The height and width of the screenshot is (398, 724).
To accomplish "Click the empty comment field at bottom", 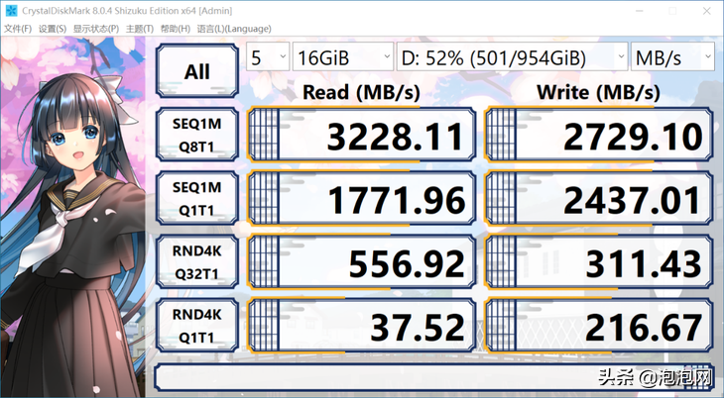I will [434, 377].
